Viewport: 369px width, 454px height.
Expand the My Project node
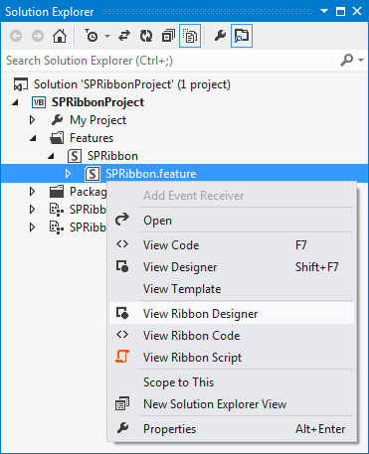32,120
